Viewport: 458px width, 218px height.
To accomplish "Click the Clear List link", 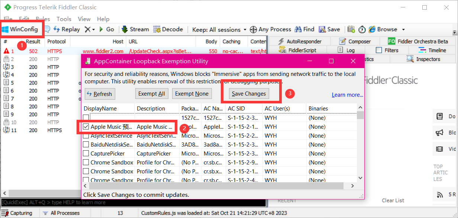I will point(393,200).
